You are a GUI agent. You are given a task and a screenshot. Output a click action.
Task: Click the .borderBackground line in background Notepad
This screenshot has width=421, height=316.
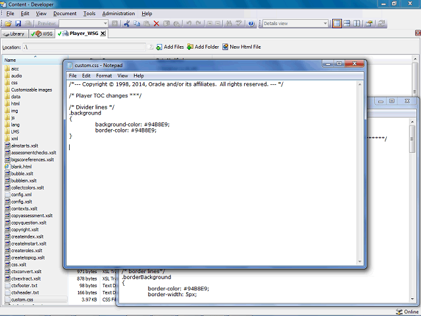point(146,277)
